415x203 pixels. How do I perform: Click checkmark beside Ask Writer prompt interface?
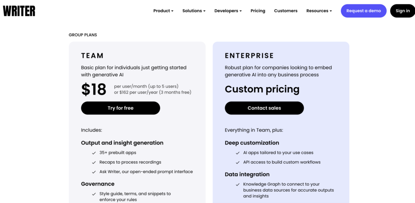point(94,172)
